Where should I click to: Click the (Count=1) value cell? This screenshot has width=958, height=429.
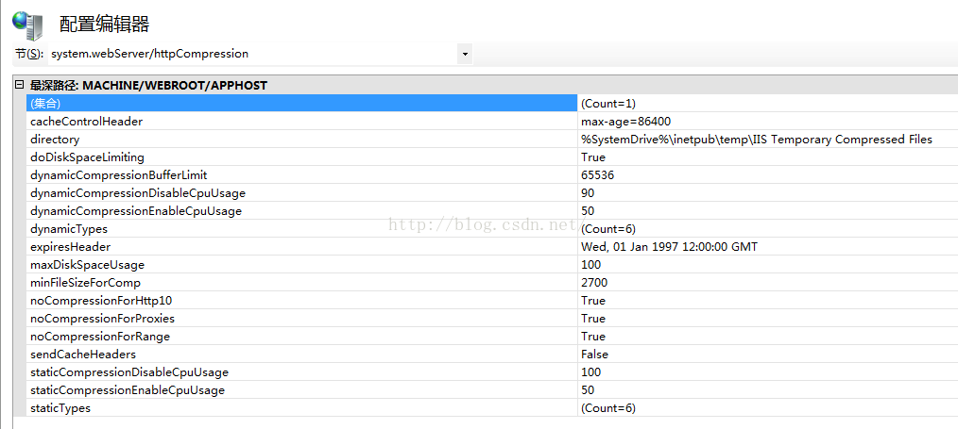[608, 104]
